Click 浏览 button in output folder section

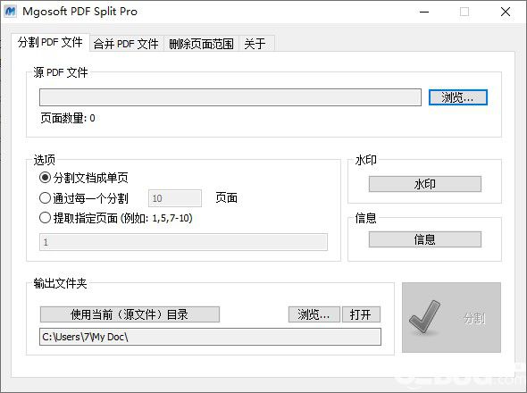tap(314, 314)
